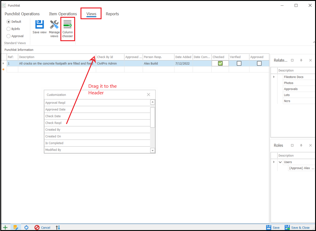Select Check Reqd field in Customization list

click(x=53, y=123)
